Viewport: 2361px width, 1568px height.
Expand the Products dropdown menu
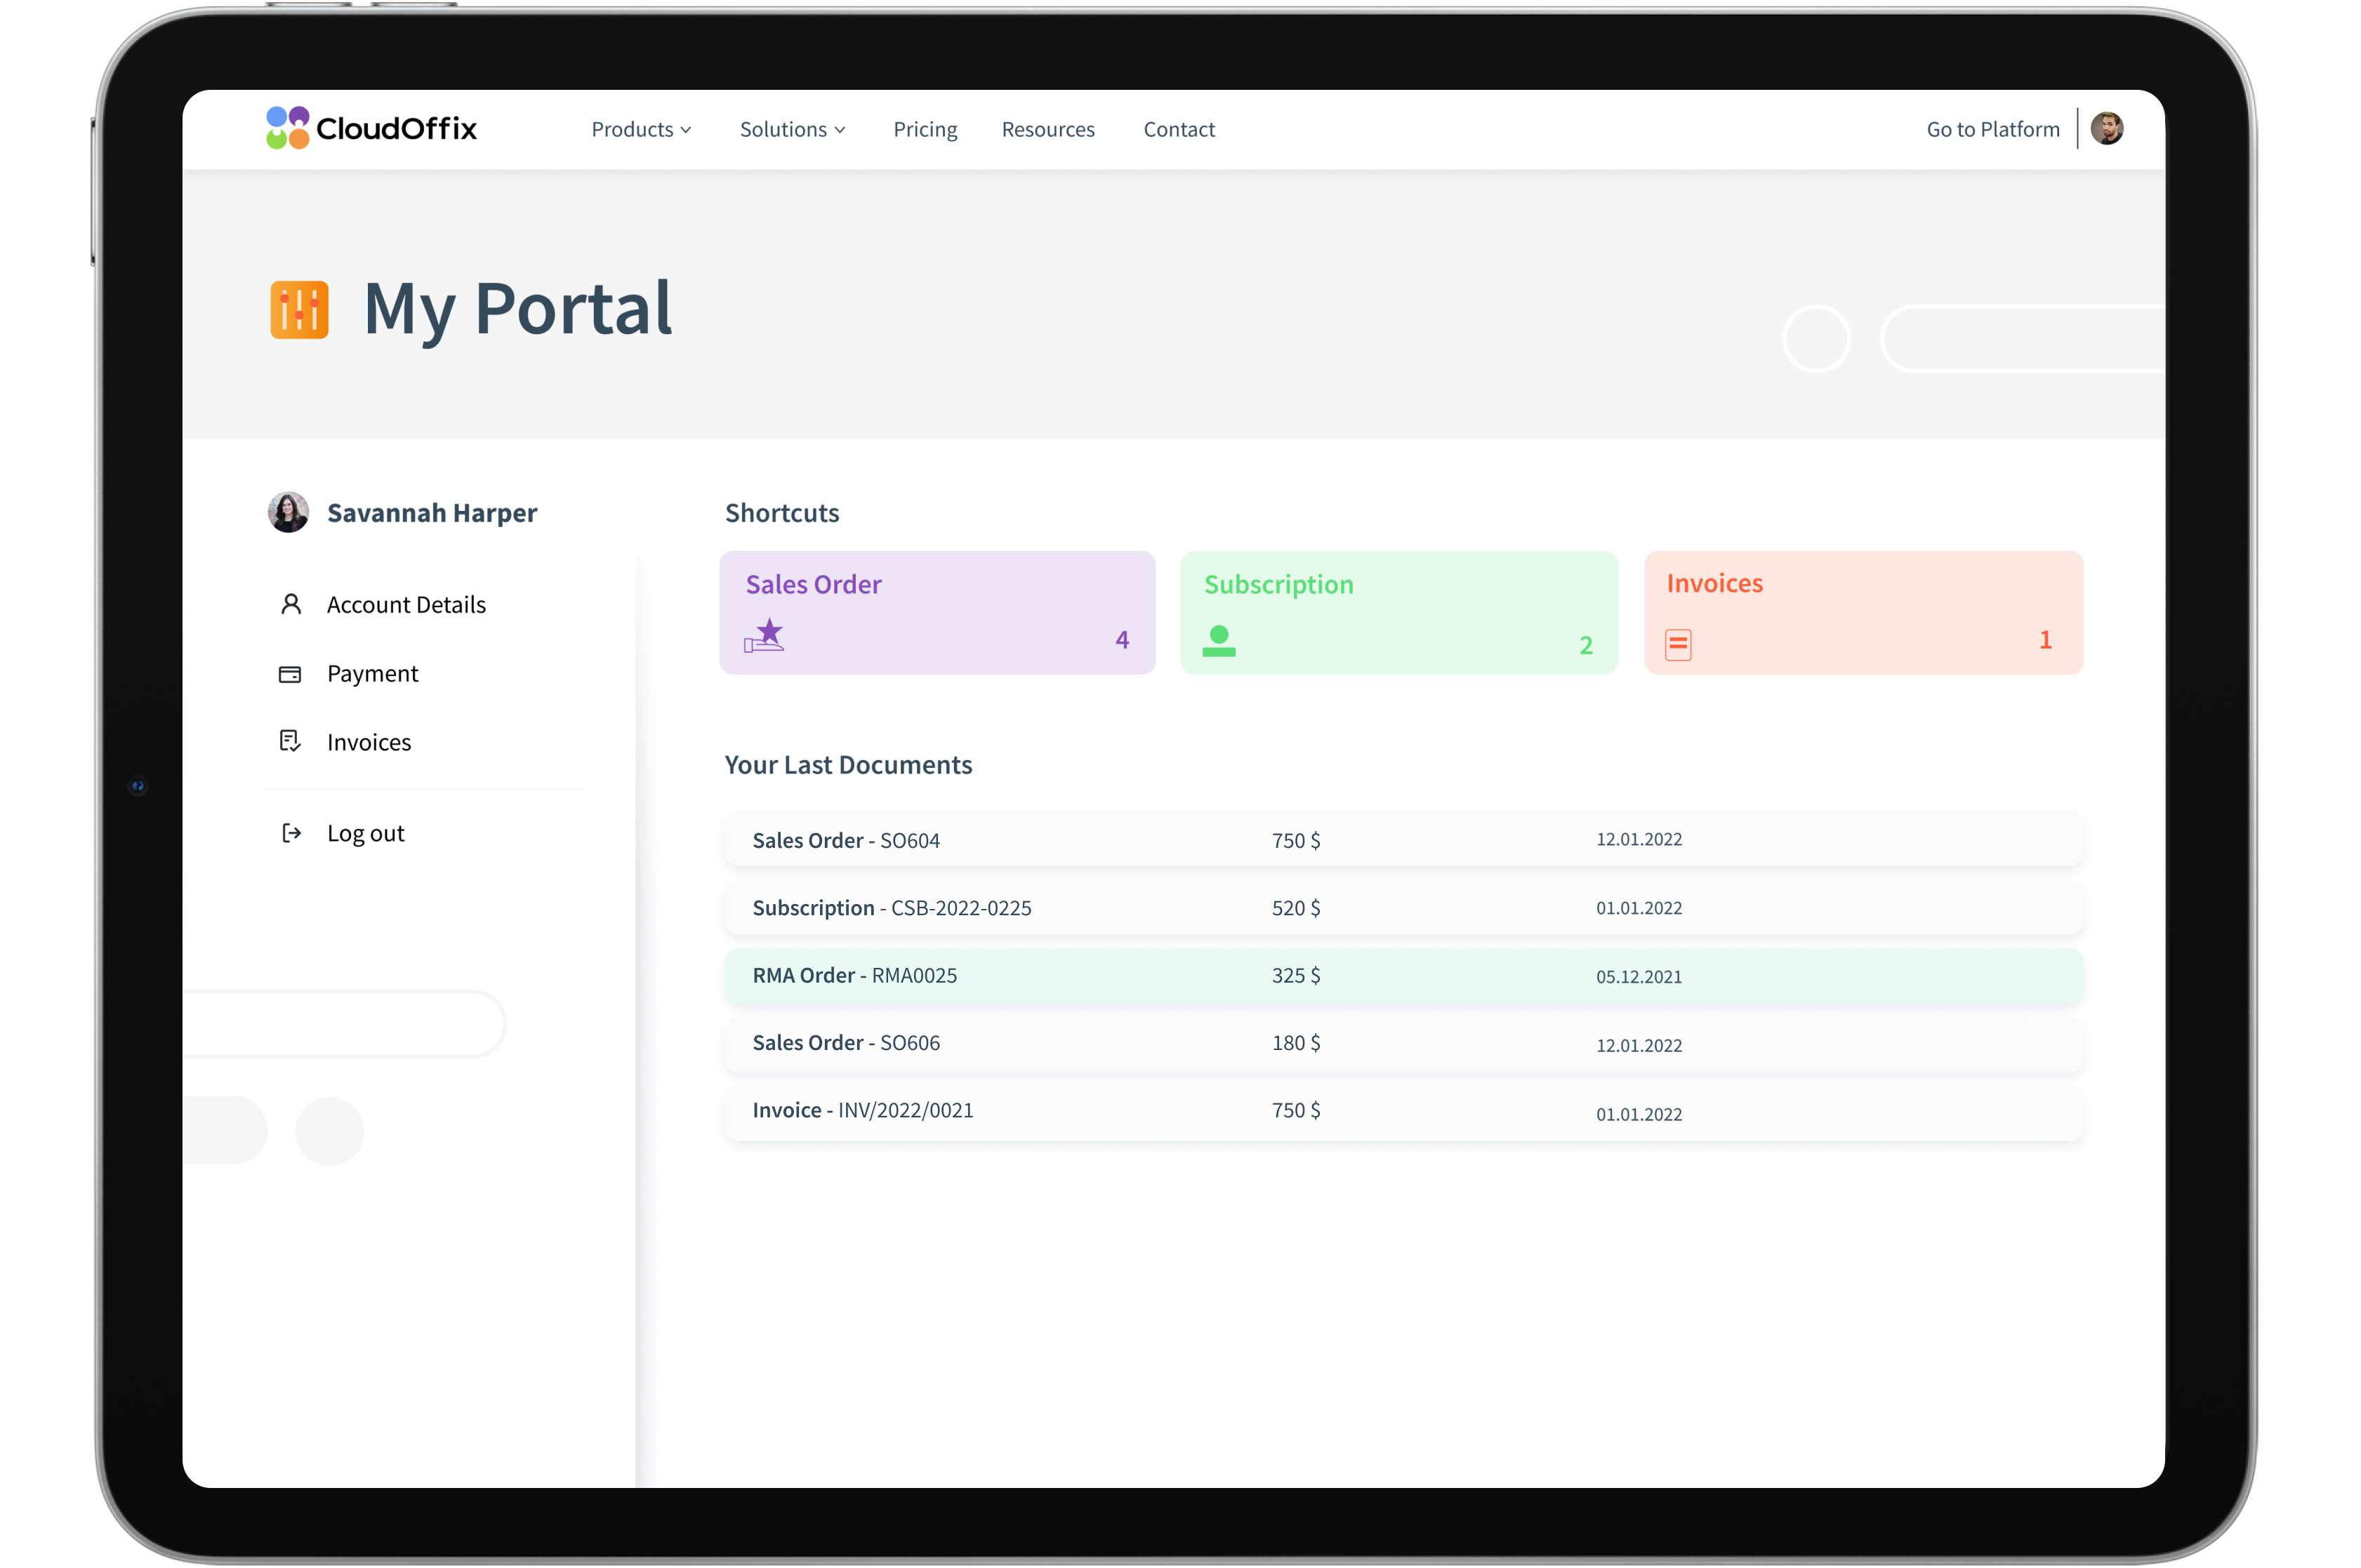click(x=641, y=130)
